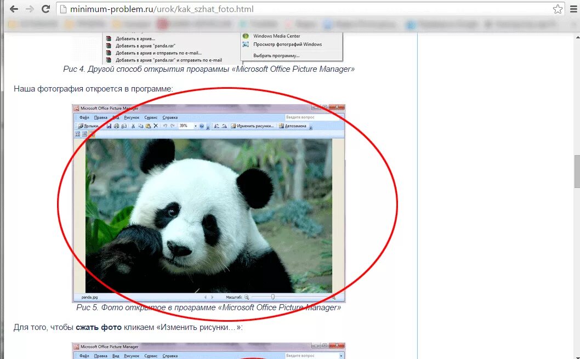Reload the page with the refresh icon
The width and height of the screenshot is (580, 359).
46,9
